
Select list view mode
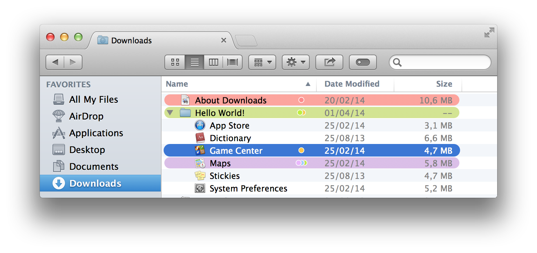[194, 63]
